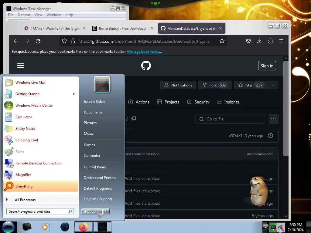Viewport: 311px width, 233px height.
Task: Open GitHub hamburger navigation menu
Action: click(21, 66)
